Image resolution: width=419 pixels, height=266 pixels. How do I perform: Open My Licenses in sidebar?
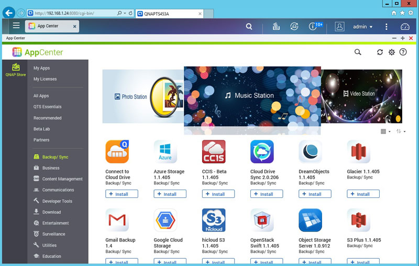[x=45, y=79]
